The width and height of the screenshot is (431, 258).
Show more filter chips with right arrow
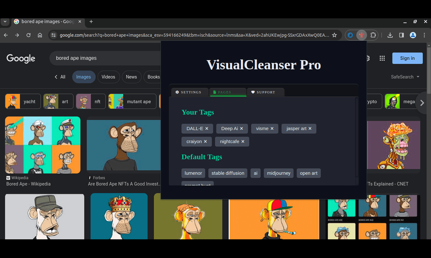422,103
